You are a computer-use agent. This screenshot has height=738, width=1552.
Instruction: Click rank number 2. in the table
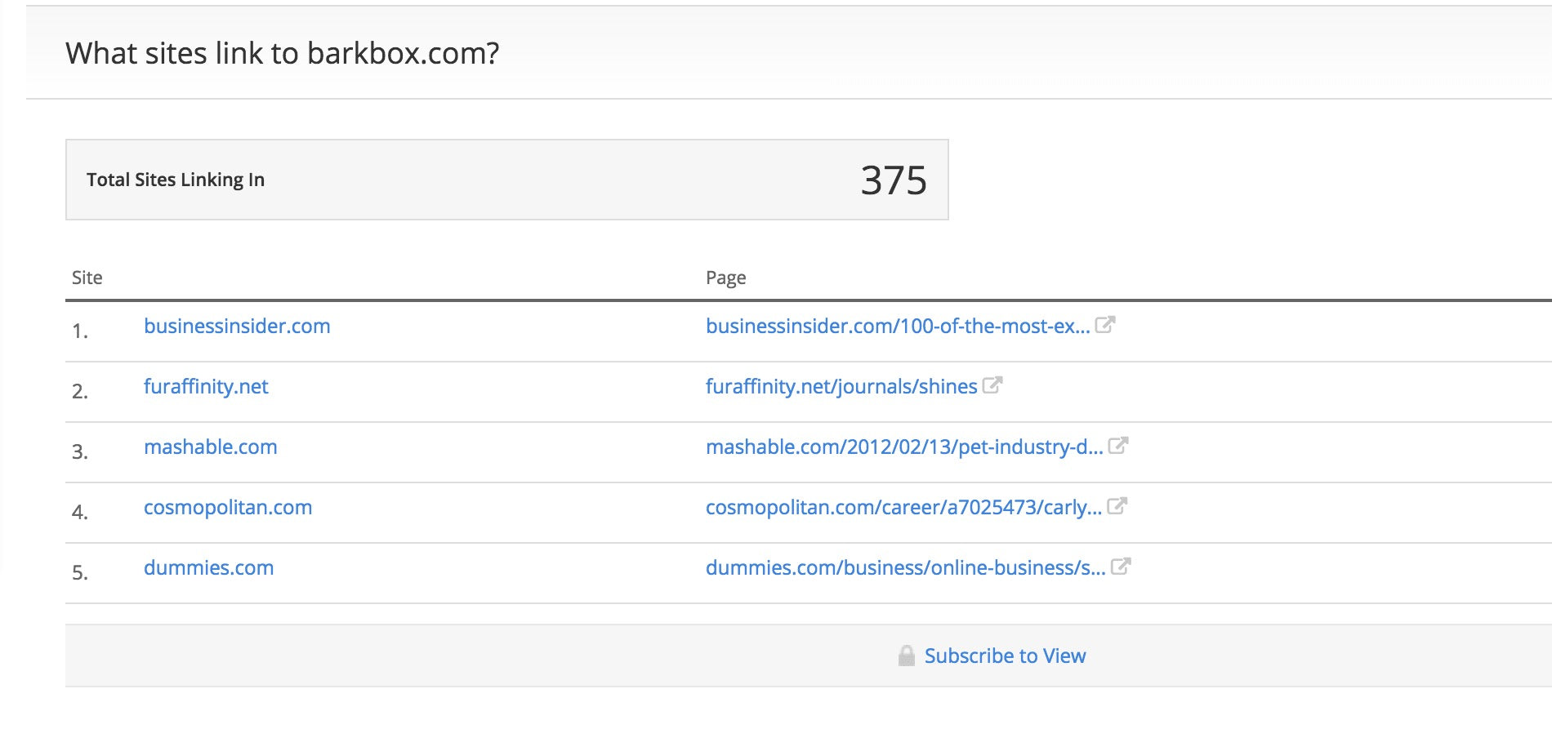[80, 391]
